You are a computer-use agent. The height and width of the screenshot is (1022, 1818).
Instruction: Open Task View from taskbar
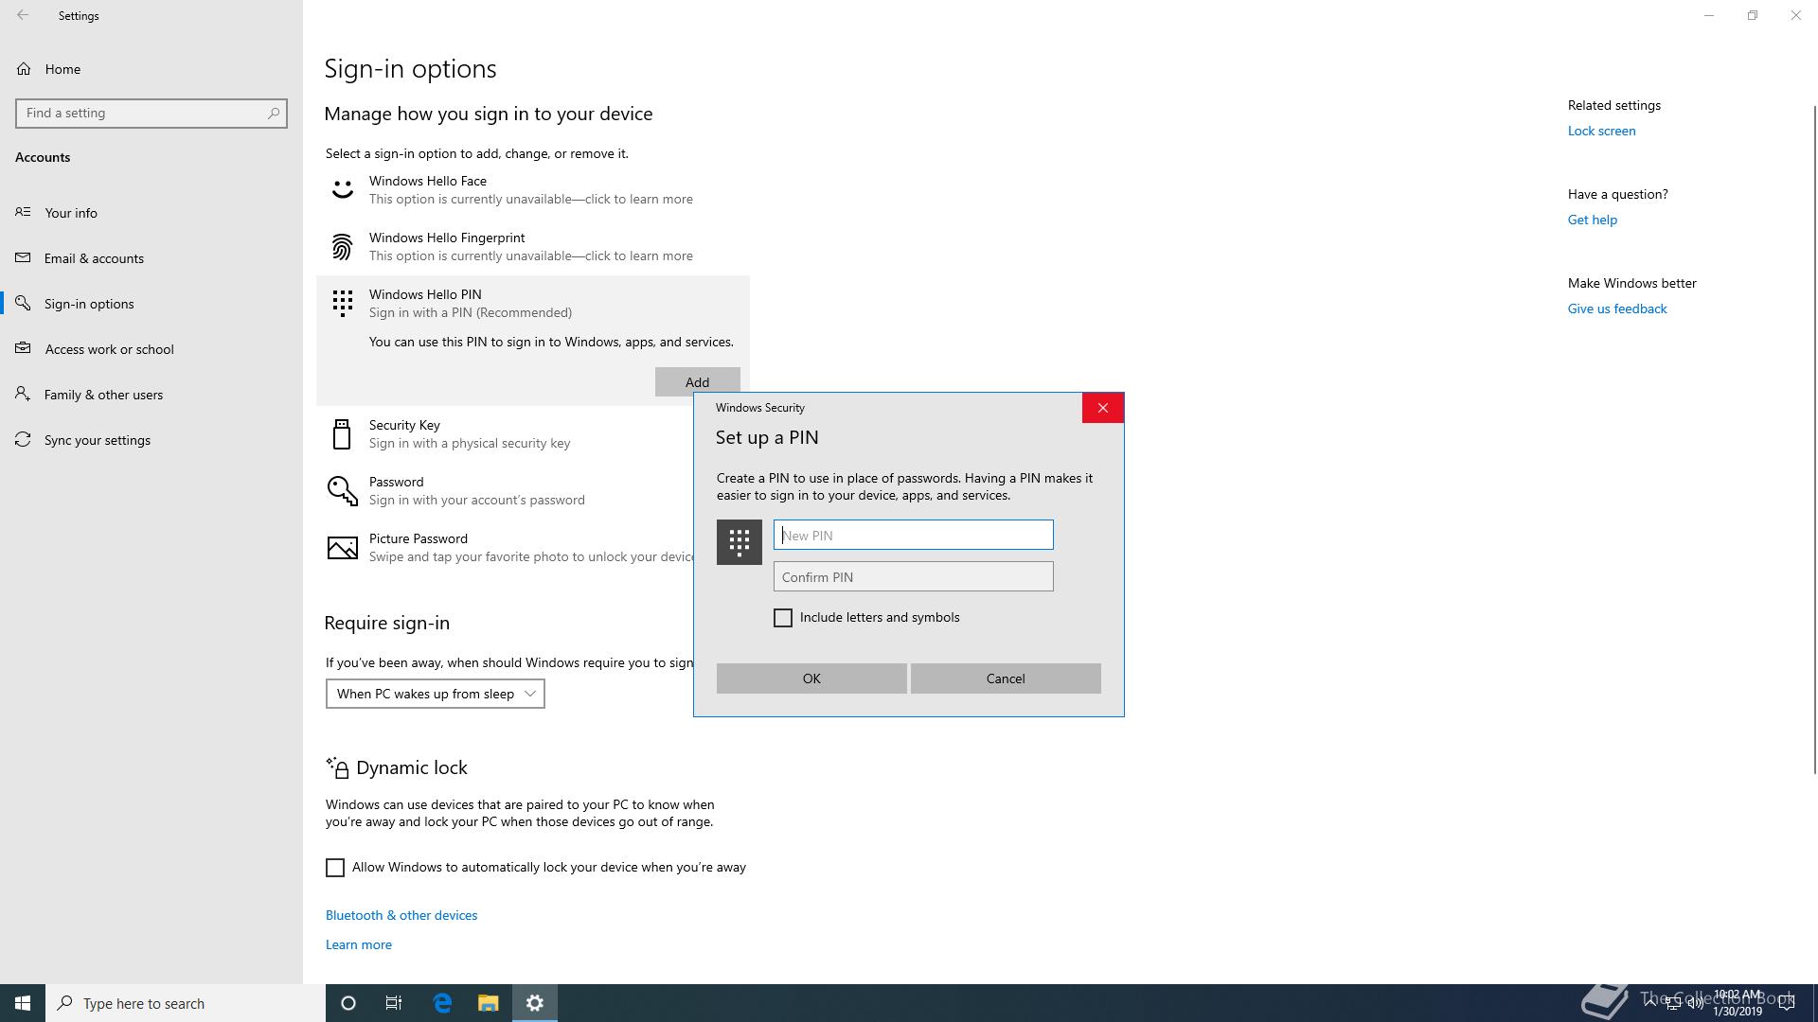tap(394, 1003)
